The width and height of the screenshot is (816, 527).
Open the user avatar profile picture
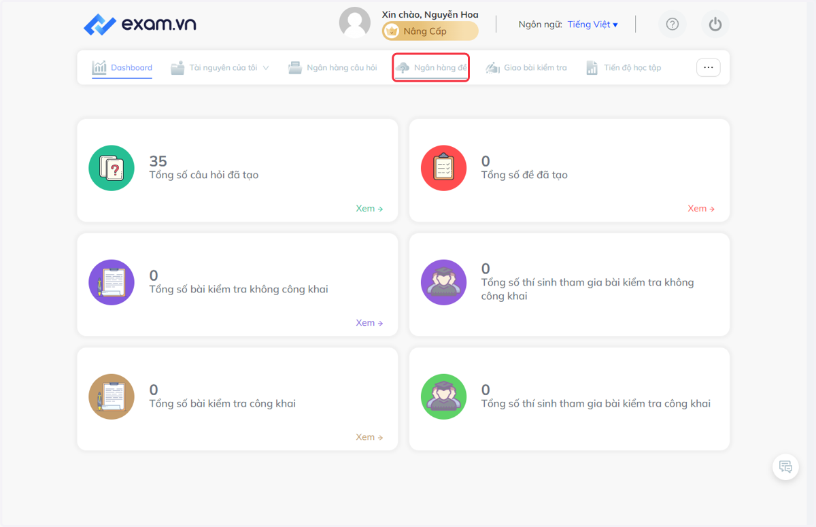point(355,23)
